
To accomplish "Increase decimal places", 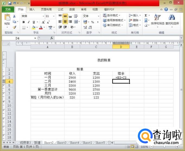I will click(x=85, y=27).
